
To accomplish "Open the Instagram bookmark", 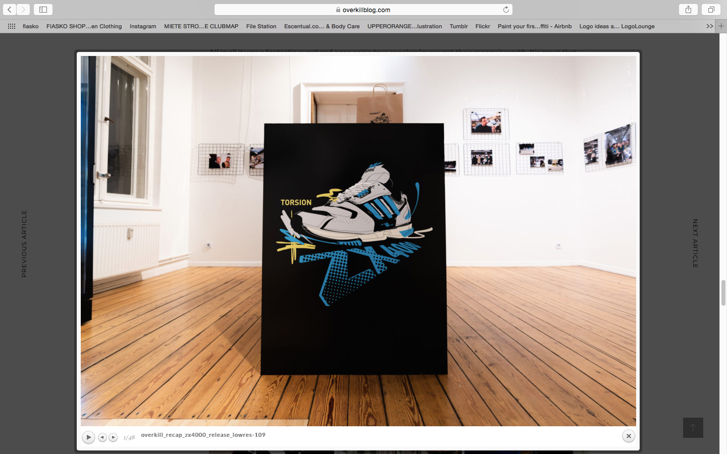I will click(x=143, y=26).
